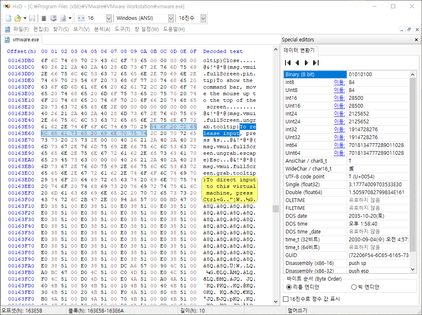Close the Special editors panel

[416, 40]
